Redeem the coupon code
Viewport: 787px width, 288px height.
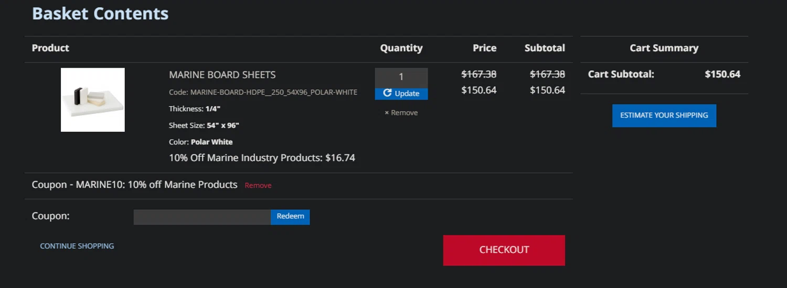click(x=290, y=217)
